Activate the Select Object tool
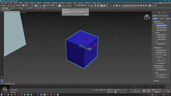 coord(24,6)
